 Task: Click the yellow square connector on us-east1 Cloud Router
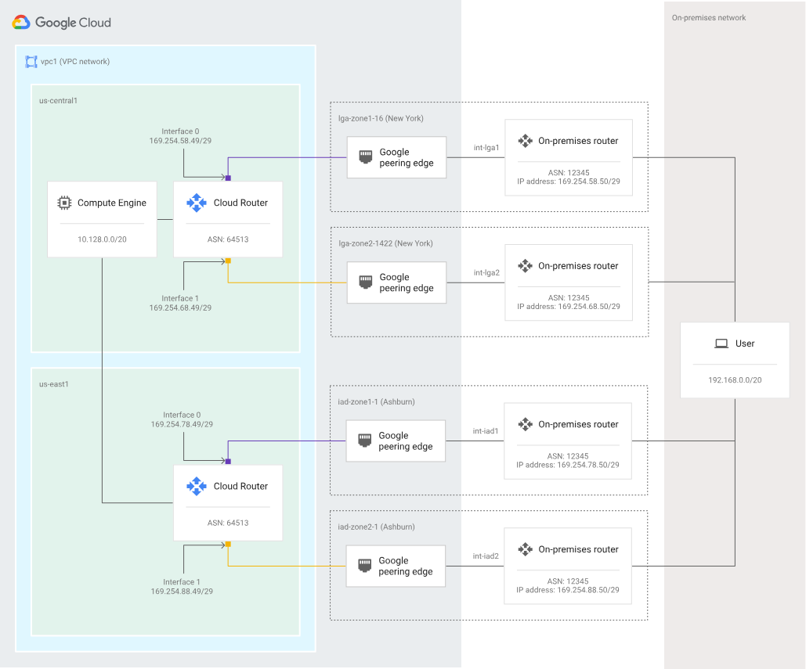point(228,545)
